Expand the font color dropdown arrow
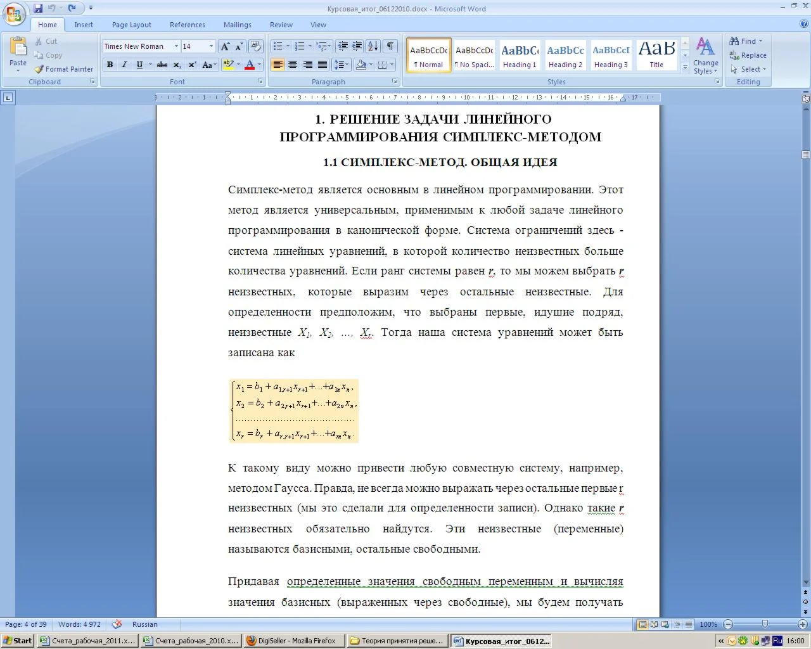 click(x=260, y=65)
